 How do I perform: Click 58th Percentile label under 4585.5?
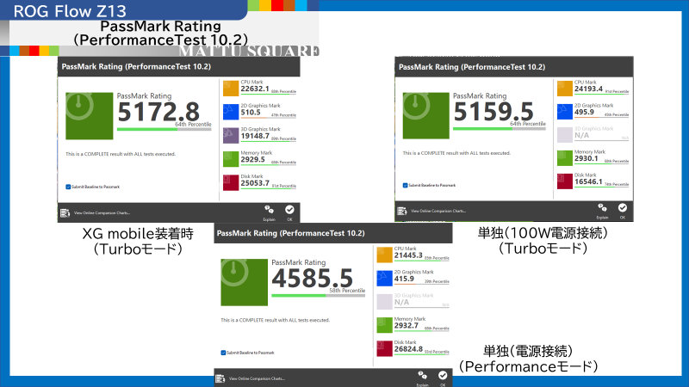(347, 291)
